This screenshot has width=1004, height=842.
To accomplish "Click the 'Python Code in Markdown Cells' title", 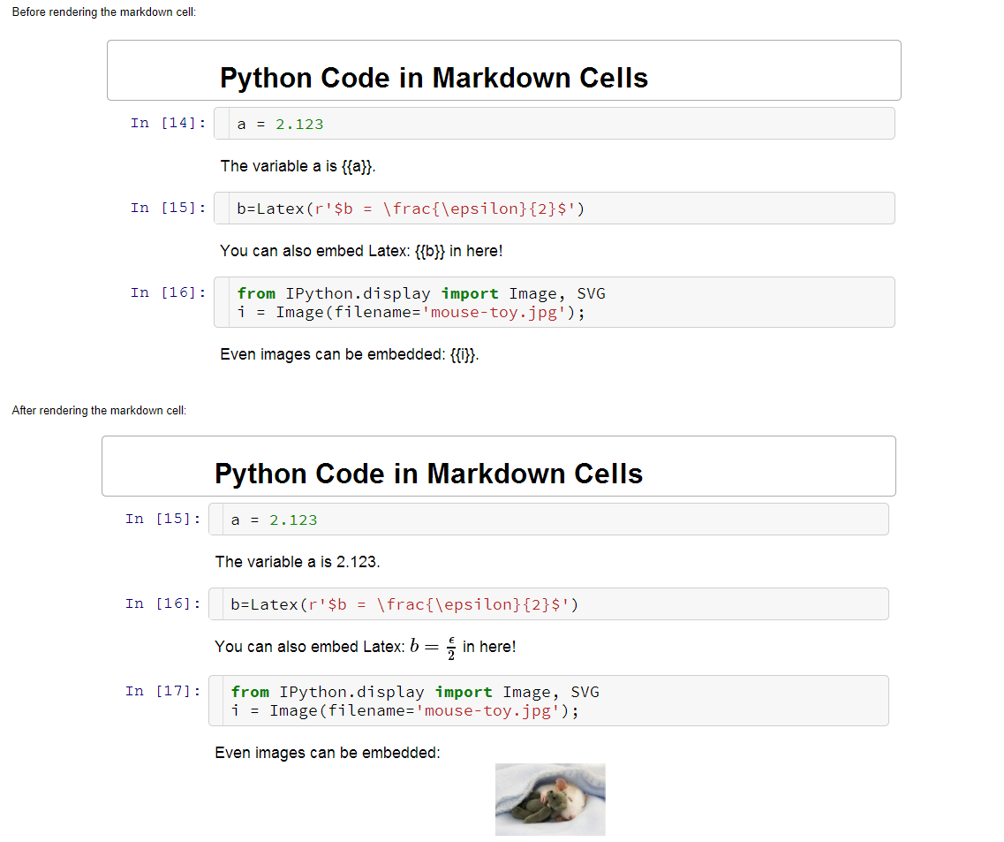I will pos(433,78).
